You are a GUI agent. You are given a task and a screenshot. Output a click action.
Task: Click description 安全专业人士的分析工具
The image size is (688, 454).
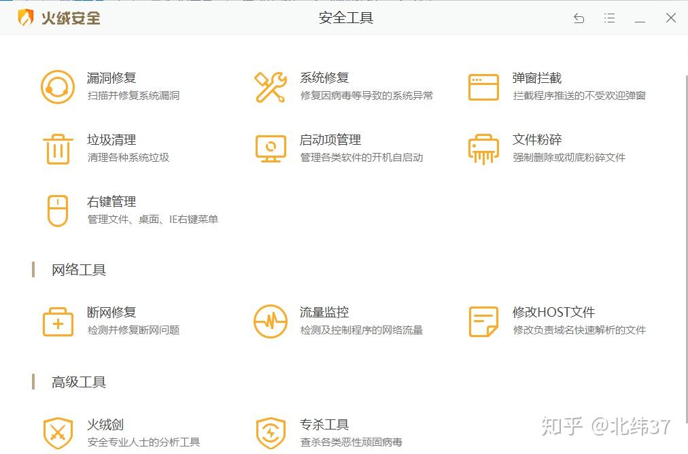pyautogui.click(x=143, y=442)
